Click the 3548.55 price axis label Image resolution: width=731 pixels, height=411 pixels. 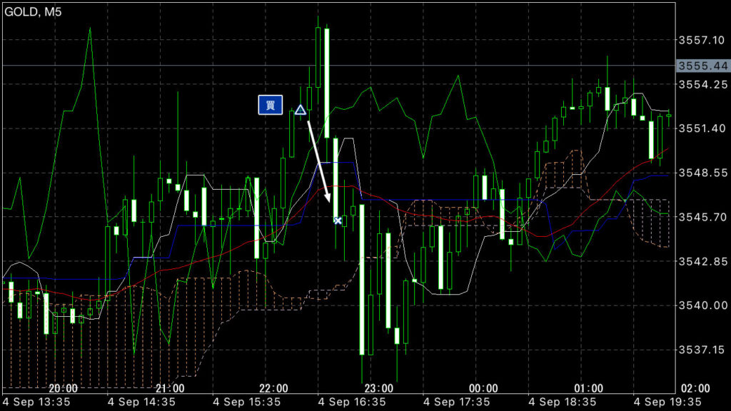pyautogui.click(x=700, y=173)
